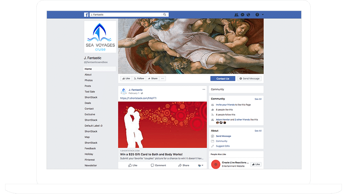This screenshot has height=194, width=347.
Task: Open the post options ellipsis menu
Action: click(x=203, y=89)
